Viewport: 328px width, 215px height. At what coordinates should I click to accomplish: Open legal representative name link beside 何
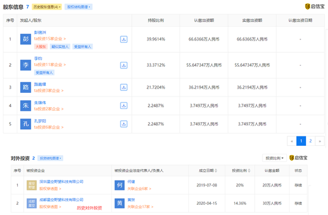pos(131,182)
